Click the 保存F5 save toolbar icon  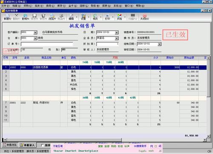(35, 17)
